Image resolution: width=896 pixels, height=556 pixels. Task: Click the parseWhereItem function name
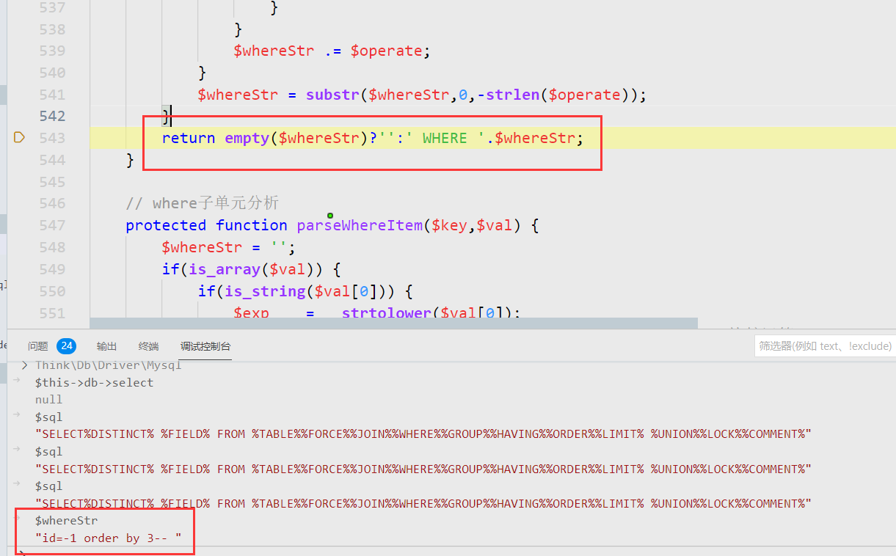click(x=360, y=225)
